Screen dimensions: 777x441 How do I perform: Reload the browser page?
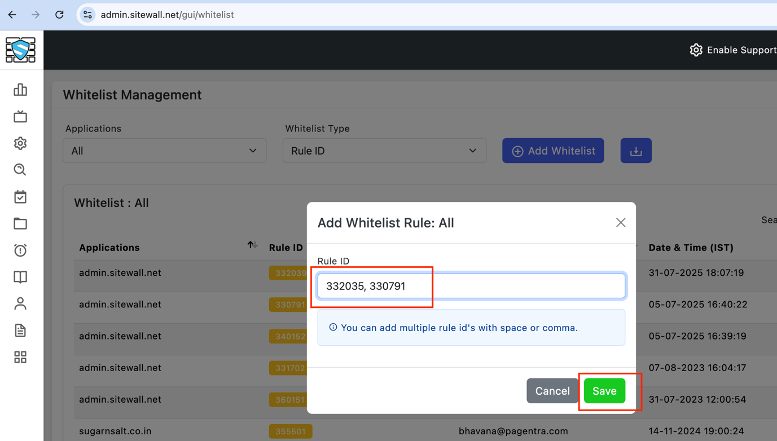click(59, 15)
